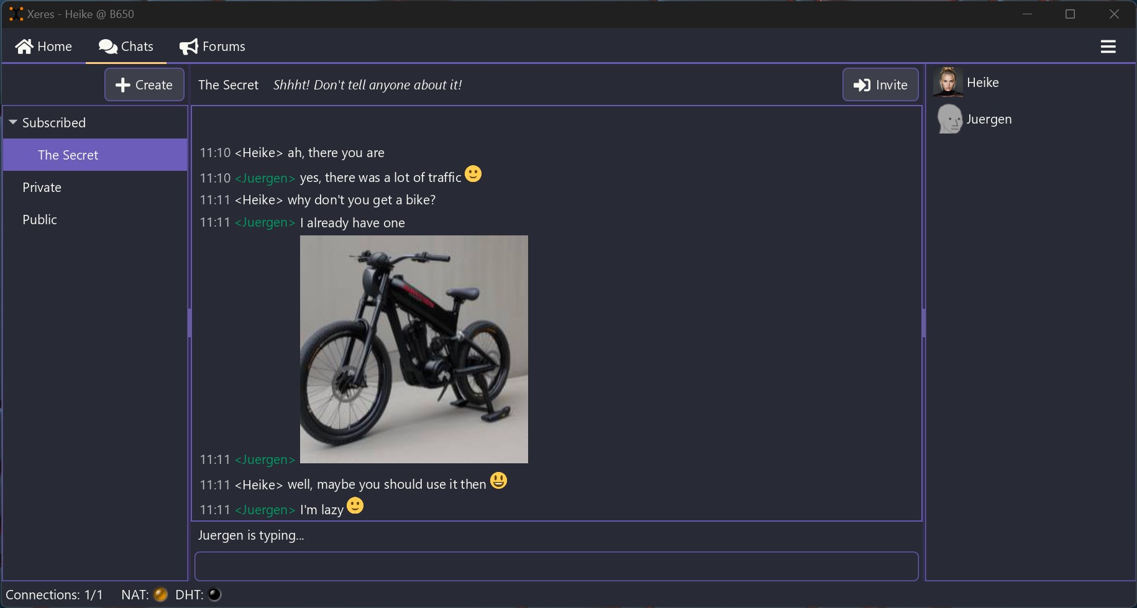This screenshot has width=1137, height=608.
Task: Minimize the Xeres window
Action: coord(1027,14)
